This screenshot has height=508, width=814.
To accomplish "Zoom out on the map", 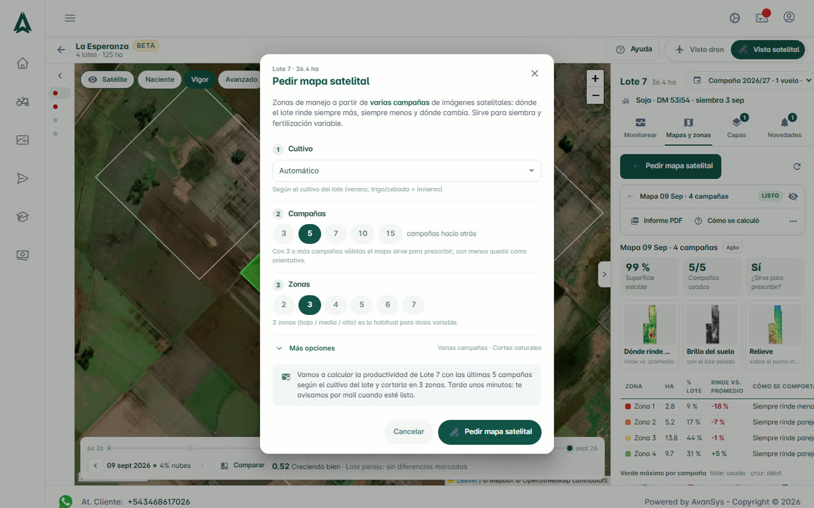I will (595, 95).
